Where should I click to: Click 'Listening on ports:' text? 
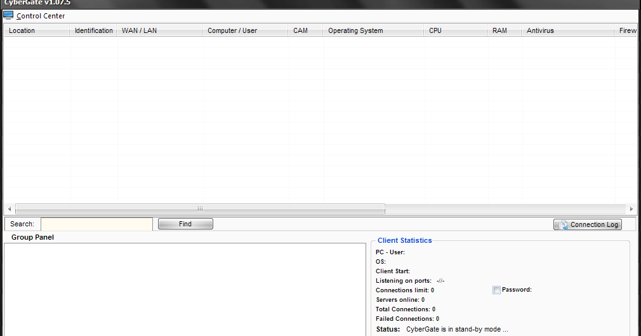(x=404, y=280)
